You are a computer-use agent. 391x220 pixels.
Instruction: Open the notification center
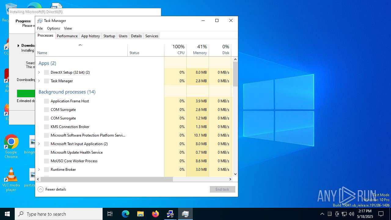381,214
